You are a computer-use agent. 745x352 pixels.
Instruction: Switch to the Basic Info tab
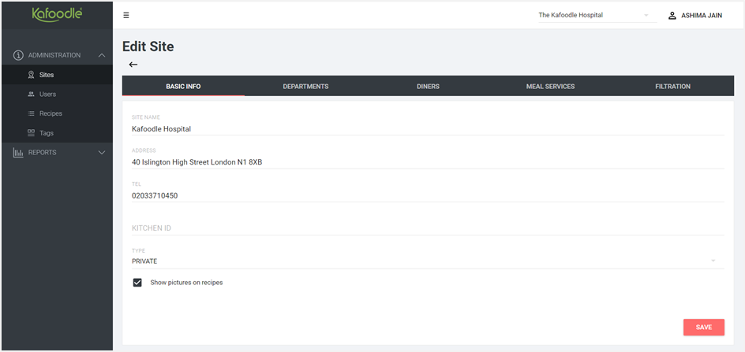(183, 87)
